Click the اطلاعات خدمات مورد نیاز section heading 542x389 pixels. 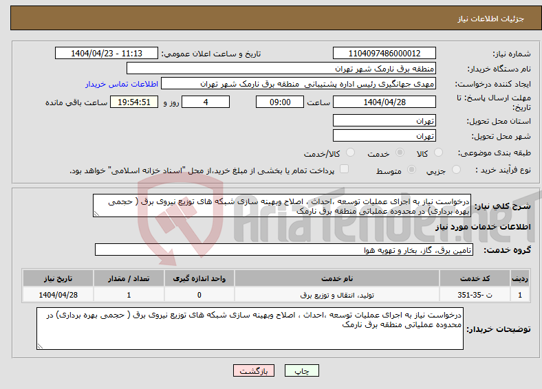pyautogui.click(x=483, y=227)
